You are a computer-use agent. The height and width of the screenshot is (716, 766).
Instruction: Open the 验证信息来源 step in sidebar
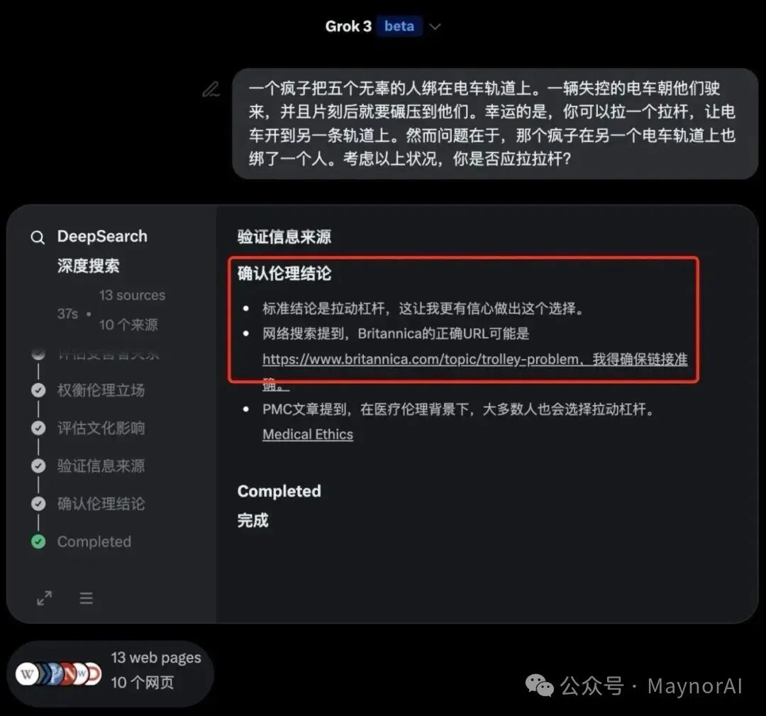[x=101, y=466]
